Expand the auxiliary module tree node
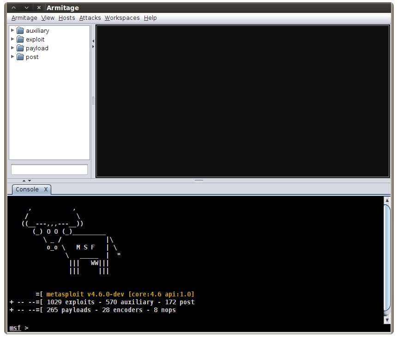Screen dimensions: 397x337 click(x=13, y=30)
